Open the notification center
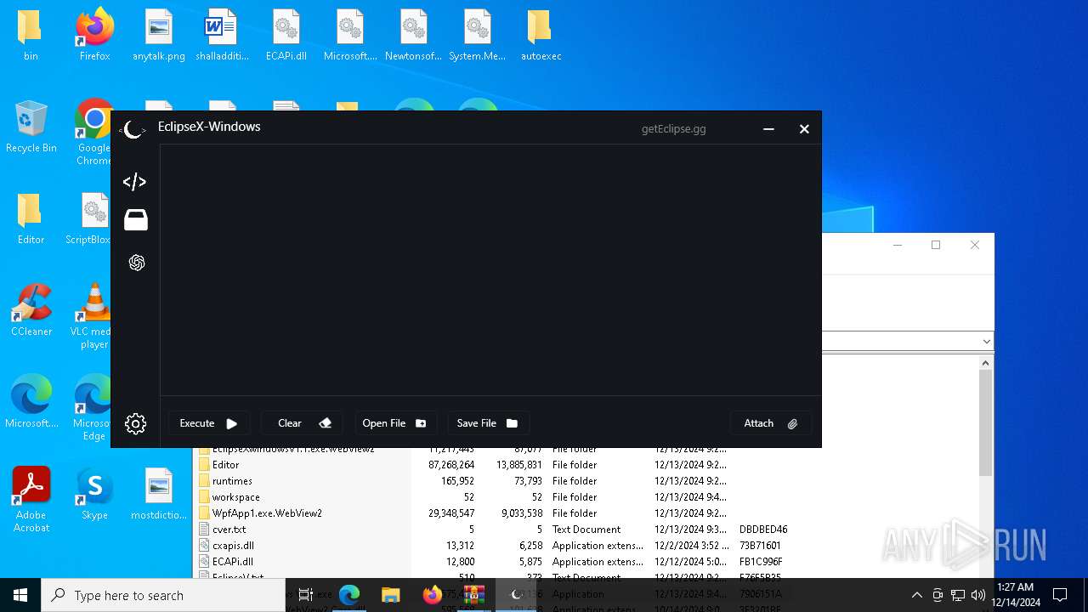1088x612 pixels. (x=1060, y=595)
